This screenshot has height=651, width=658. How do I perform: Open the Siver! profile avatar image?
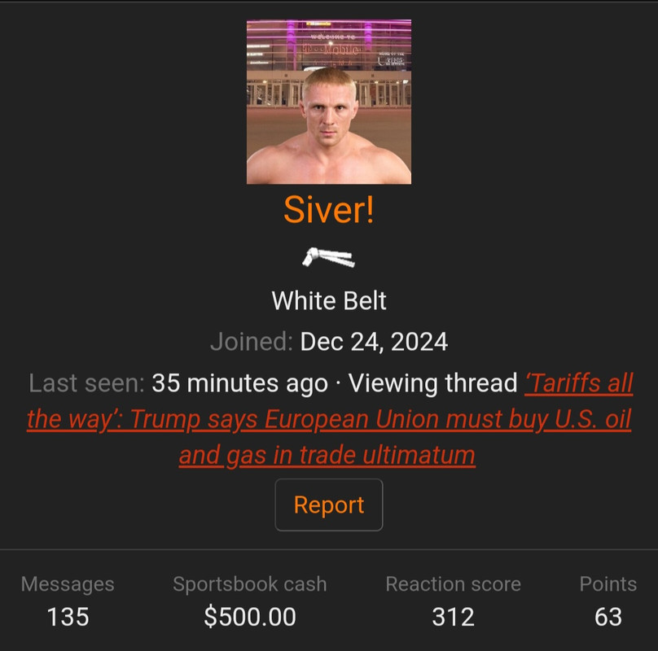point(328,102)
